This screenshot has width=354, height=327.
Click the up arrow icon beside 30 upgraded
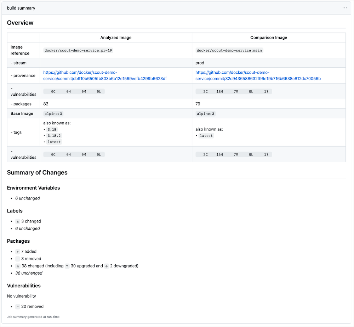click(67, 266)
